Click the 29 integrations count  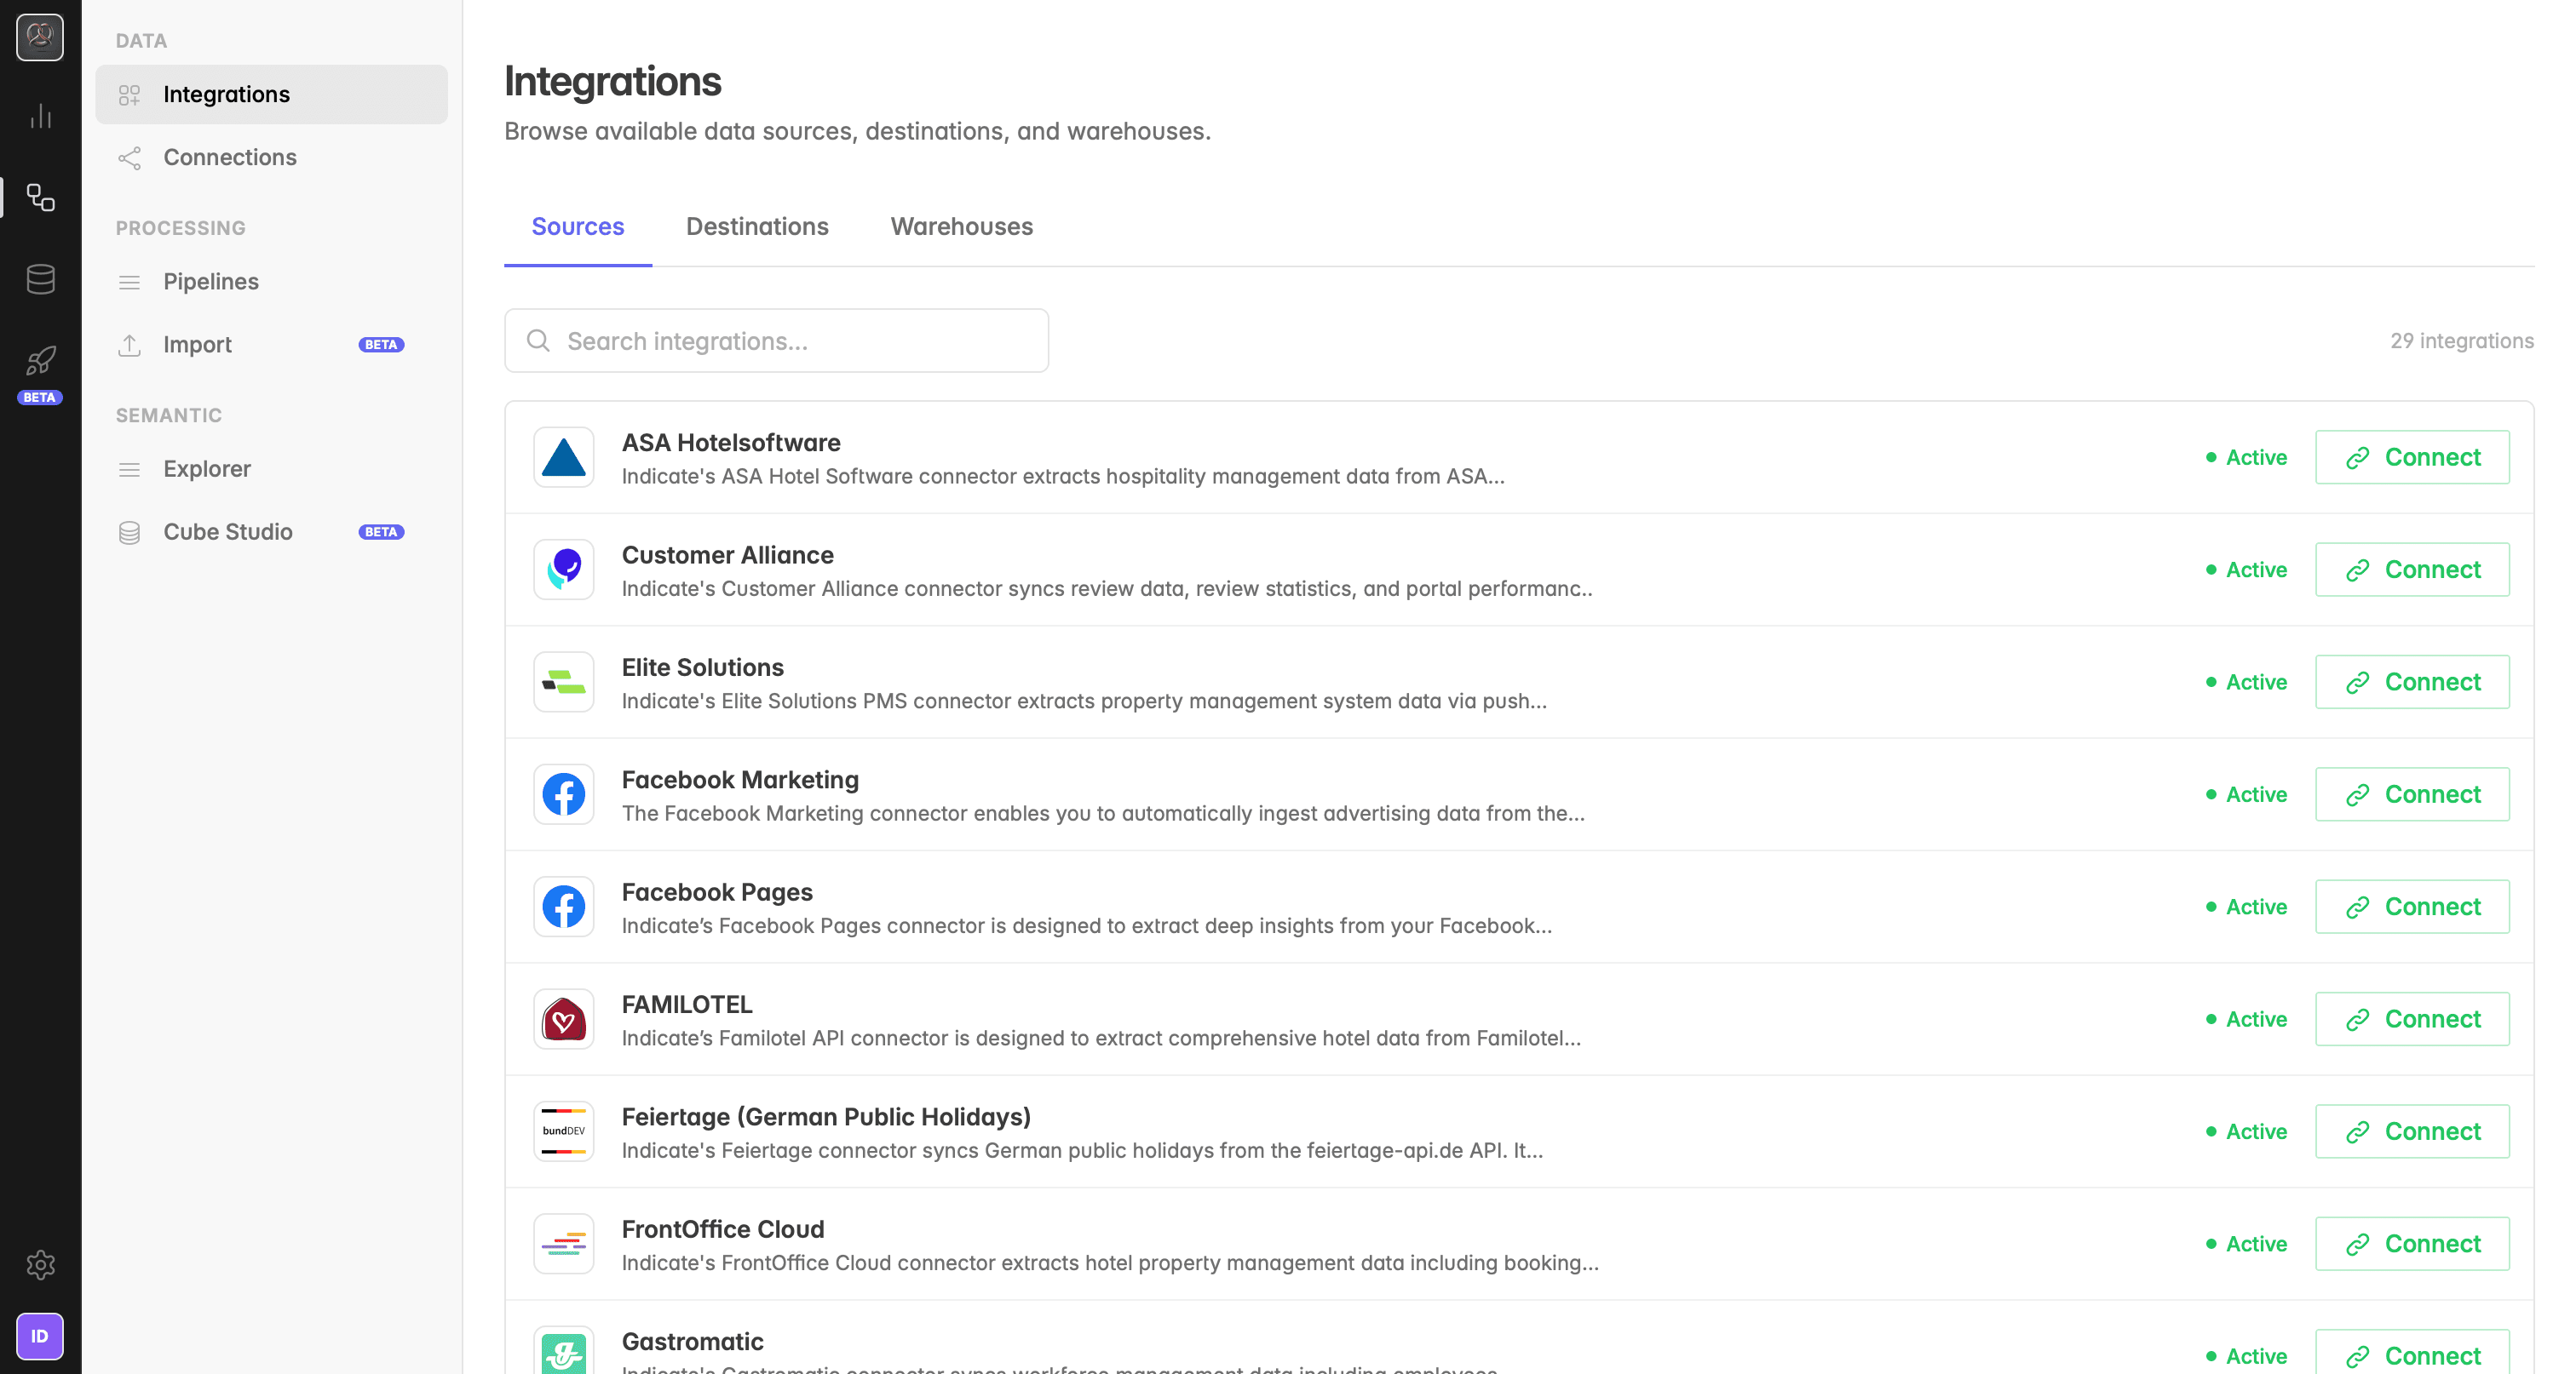pyautogui.click(x=2462, y=341)
